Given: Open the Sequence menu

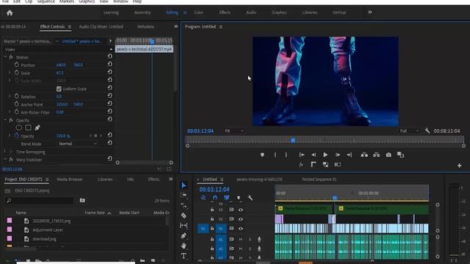Looking at the screenshot, I should (x=46, y=1).
